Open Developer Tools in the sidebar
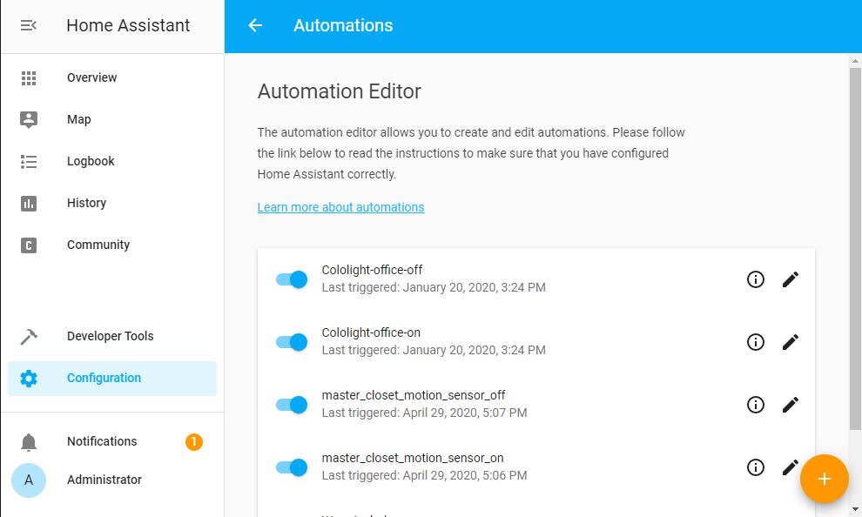 [110, 336]
